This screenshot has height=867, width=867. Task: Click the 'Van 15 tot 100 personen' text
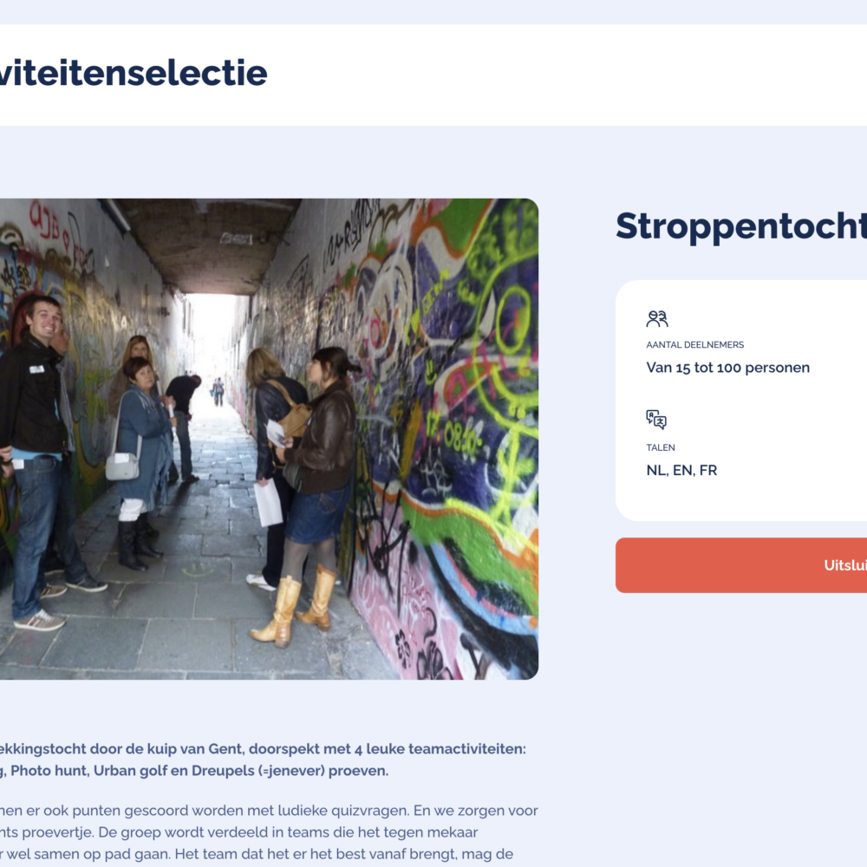pos(728,368)
